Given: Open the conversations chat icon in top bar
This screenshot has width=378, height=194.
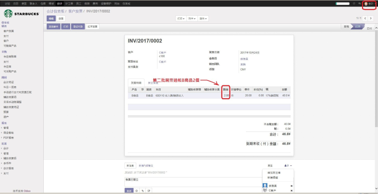Looking at the screenshot, I should (360, 3).
